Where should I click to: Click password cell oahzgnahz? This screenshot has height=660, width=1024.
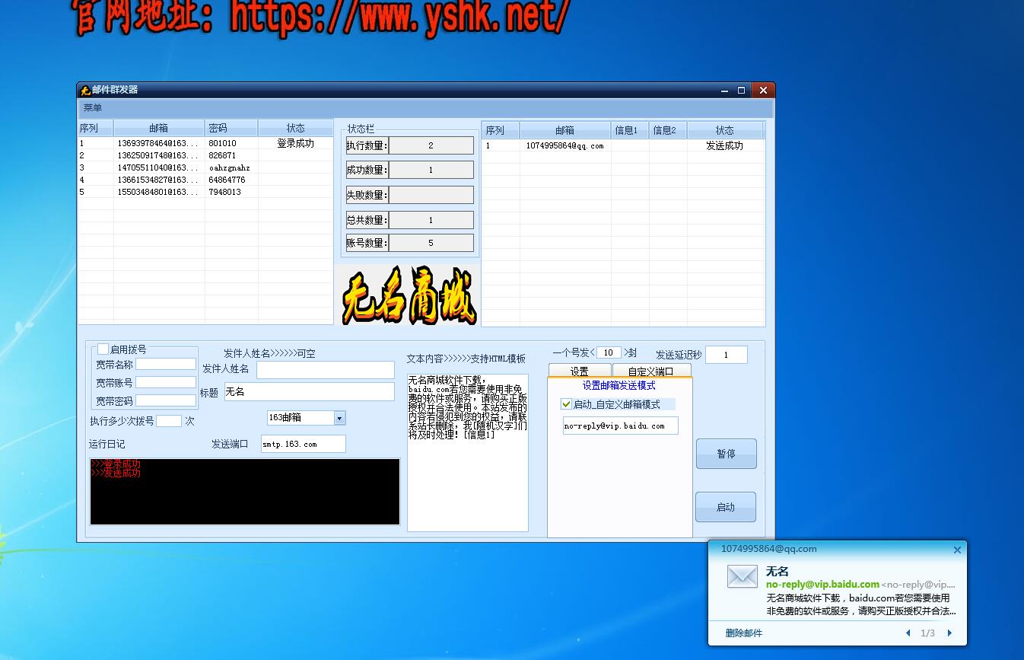pos(231,167)
